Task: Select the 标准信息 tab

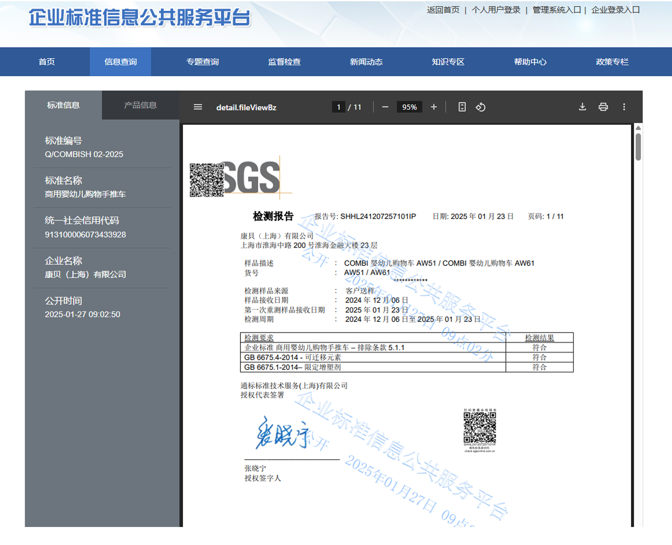Action: point(63,105)
